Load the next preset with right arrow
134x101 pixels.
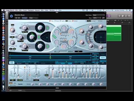coord(19,18)
